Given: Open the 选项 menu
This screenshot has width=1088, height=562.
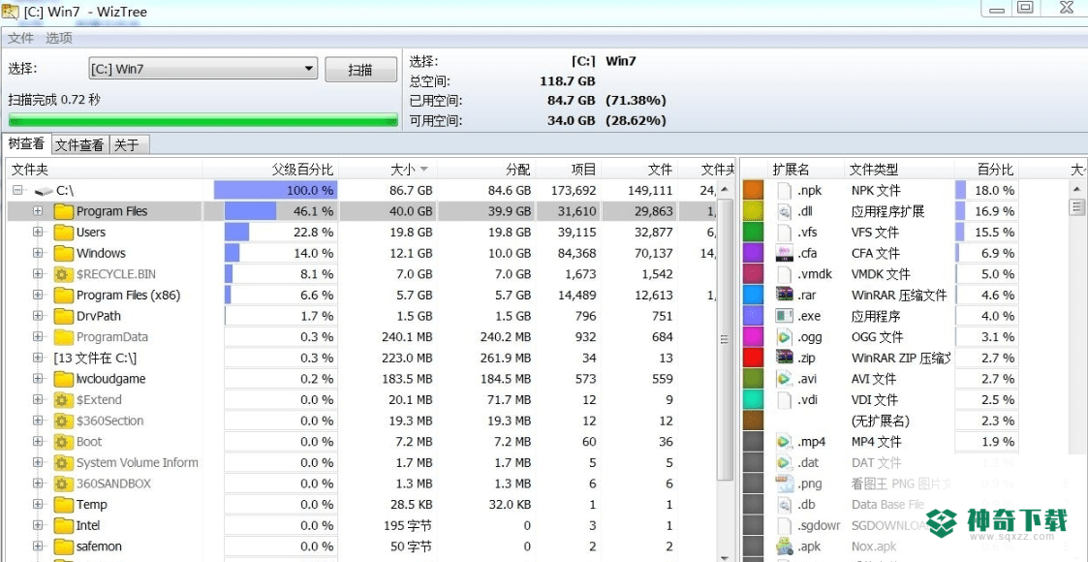Looking at the screenshot, I should (59, 38).
